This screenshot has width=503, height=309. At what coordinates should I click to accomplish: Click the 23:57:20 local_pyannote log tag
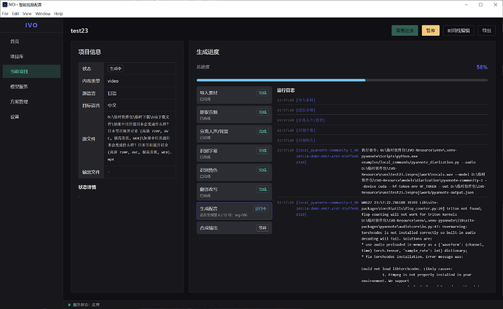[327, 156]
